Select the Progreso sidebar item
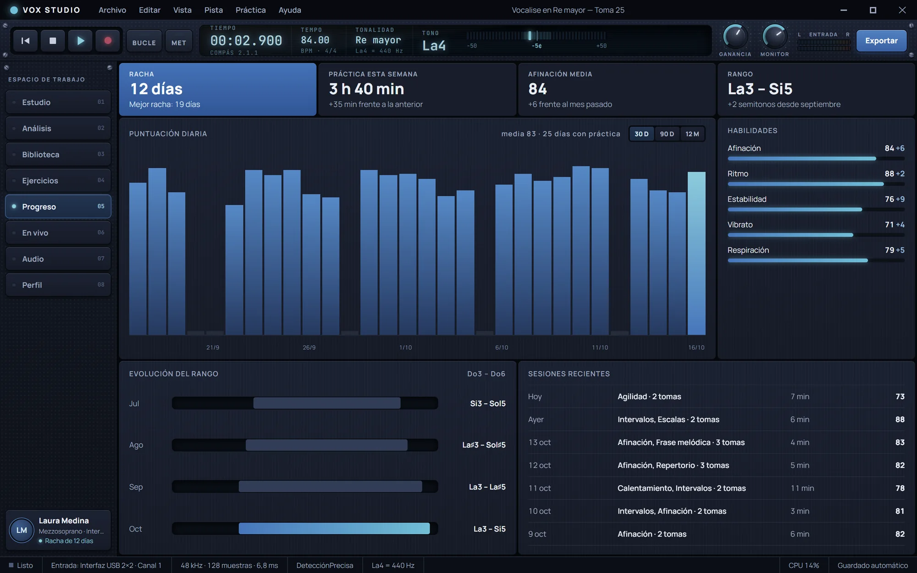The image size is (917, 573). tap(58, 207)
